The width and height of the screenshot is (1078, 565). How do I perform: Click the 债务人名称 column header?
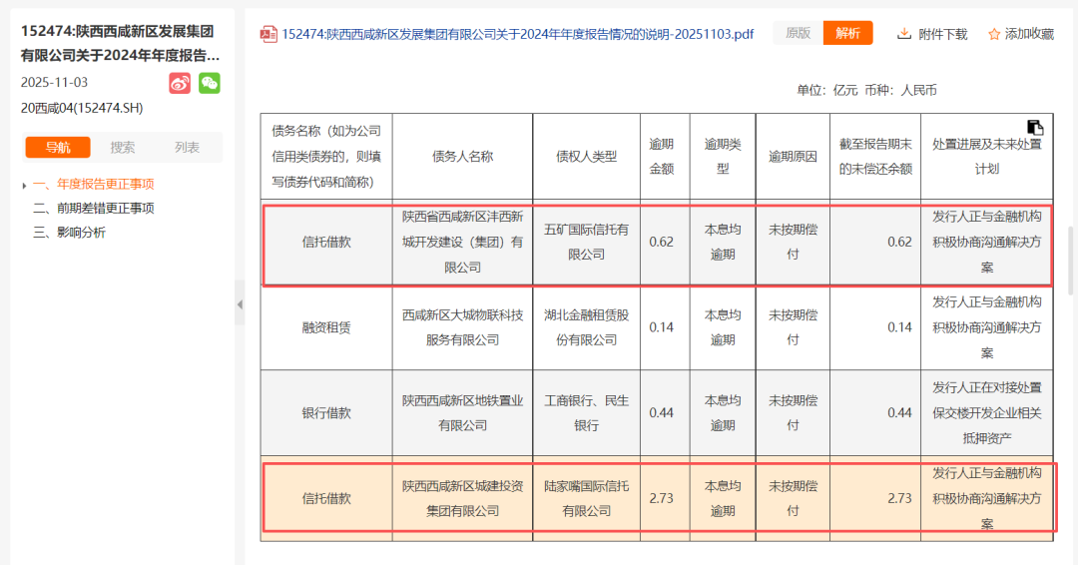click(463, 157)
